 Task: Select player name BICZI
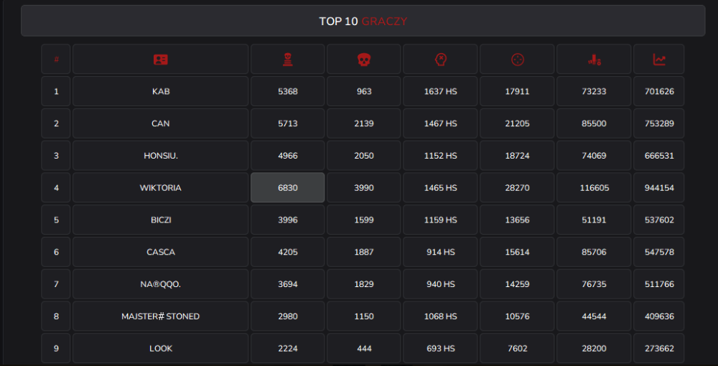(x=161, y=220)
